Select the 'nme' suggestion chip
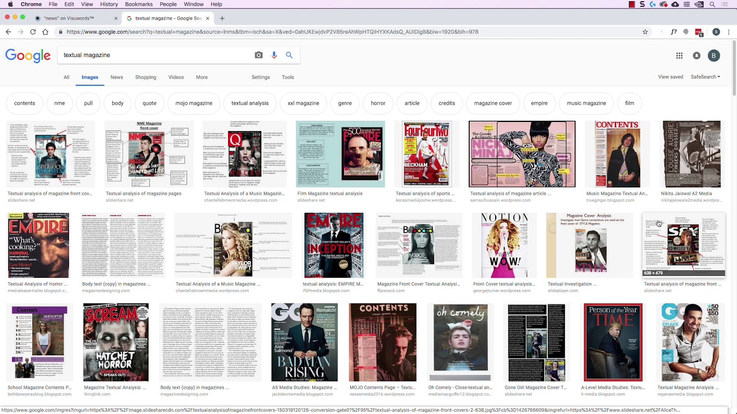 click(59, 103)
